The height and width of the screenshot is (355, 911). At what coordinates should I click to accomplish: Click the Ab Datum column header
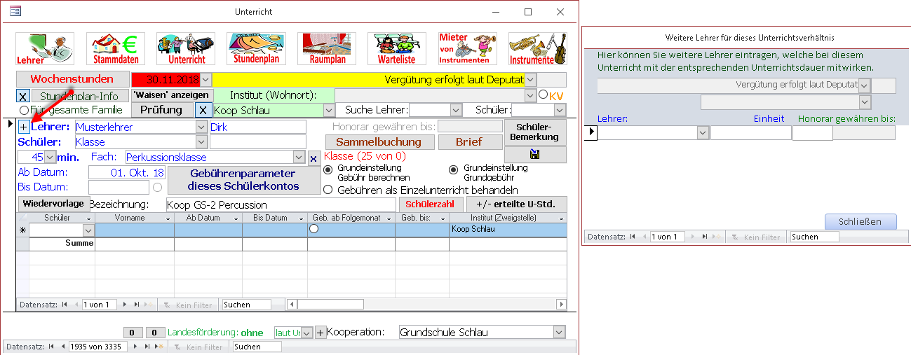[x=208, y=218]
